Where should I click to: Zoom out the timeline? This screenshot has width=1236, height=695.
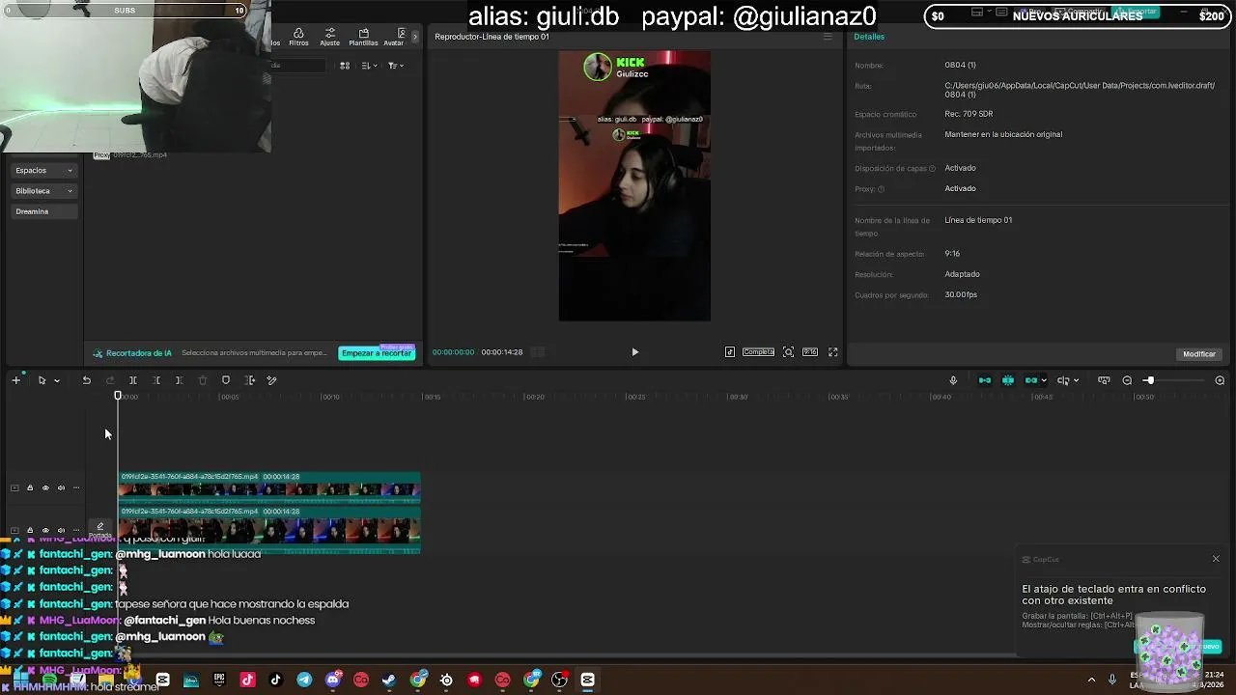click(1127, 380)
